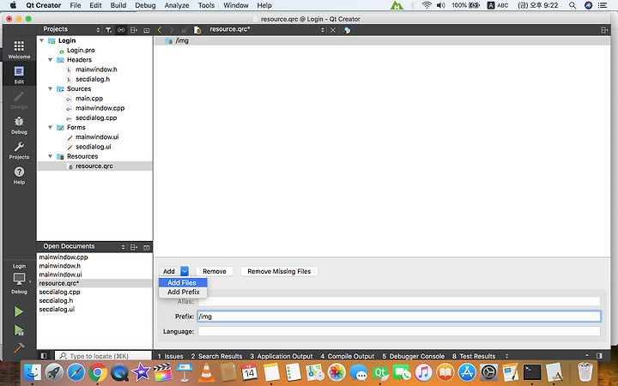The width and height of the screenshot is (618, 386).
Task: Open the Build menu
Action: [118, 5]
